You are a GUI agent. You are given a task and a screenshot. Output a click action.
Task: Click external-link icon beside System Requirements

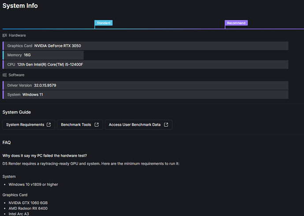[48, 125]
